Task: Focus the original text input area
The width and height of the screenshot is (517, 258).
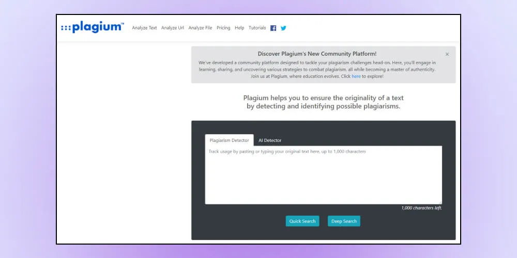Action: (x=323, y=175)
